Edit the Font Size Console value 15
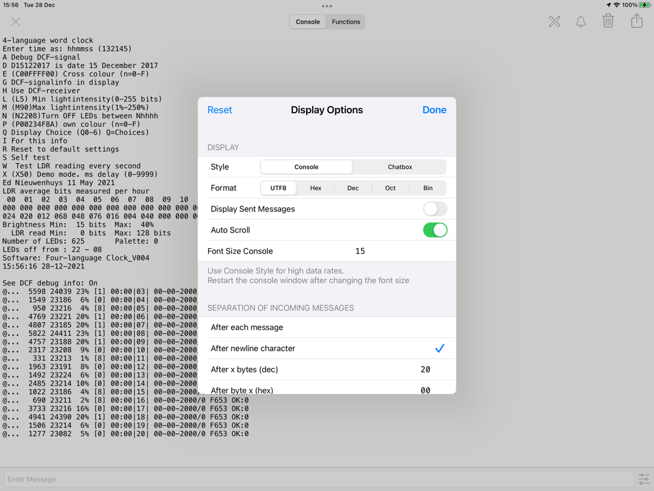654x491 pixels. pyautogui.click(x=360, y=251)
